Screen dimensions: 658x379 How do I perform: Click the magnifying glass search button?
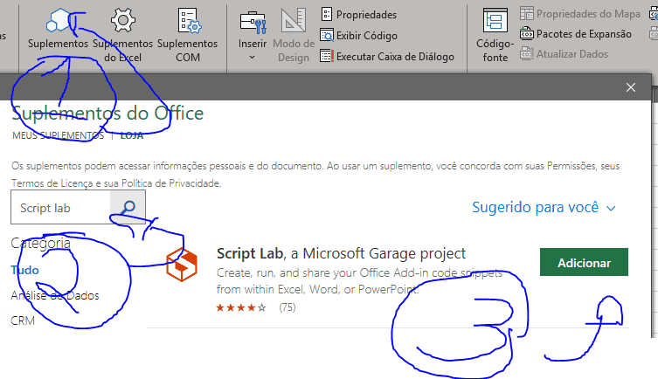click(x=128, y=208)
